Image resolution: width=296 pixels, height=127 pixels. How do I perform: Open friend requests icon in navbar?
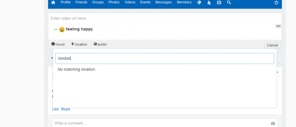click(x=209, y=2)
